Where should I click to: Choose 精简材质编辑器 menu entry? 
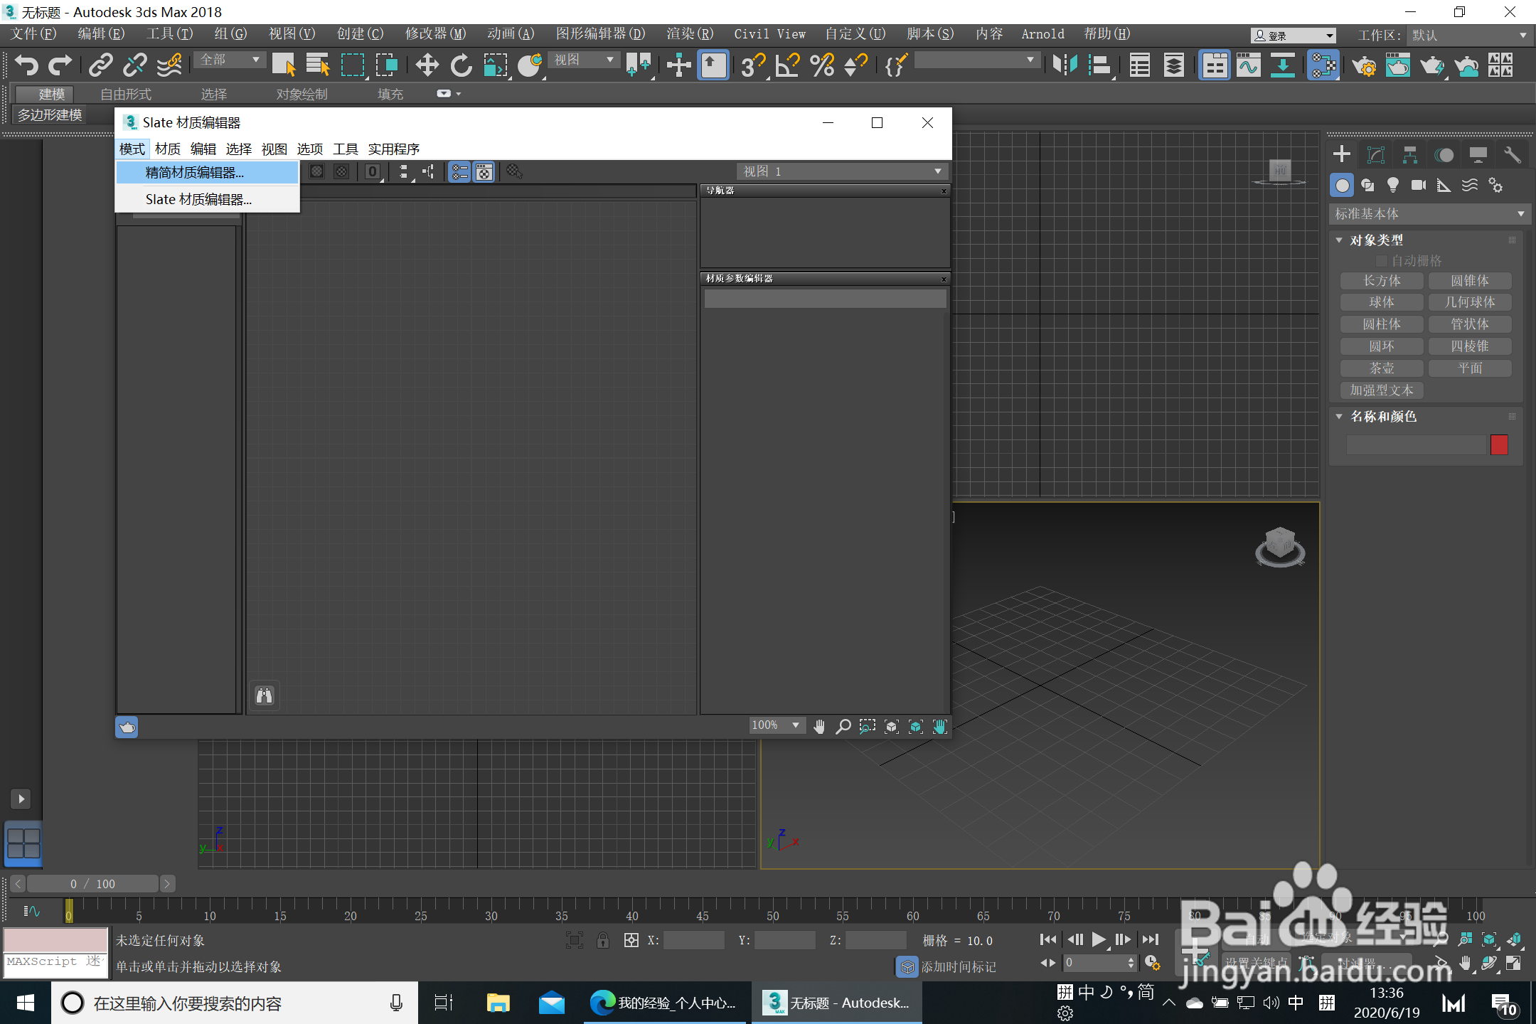click(207, 173)
